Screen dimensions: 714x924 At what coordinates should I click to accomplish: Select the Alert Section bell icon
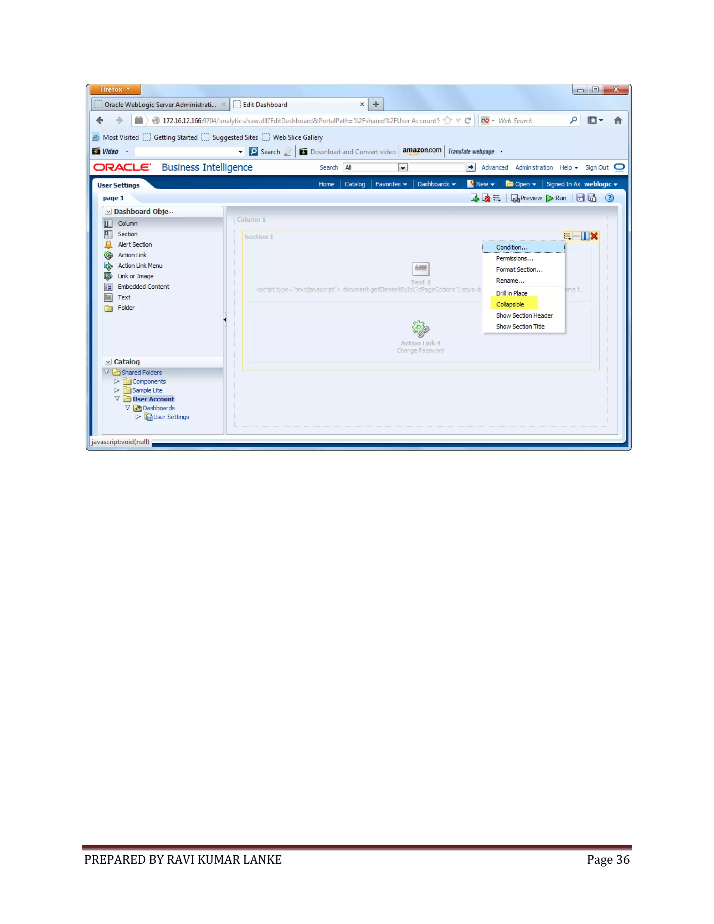108,244
